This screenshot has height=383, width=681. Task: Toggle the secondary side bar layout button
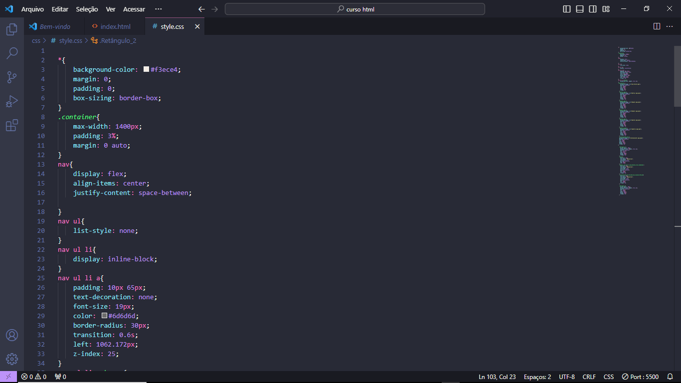593,9
